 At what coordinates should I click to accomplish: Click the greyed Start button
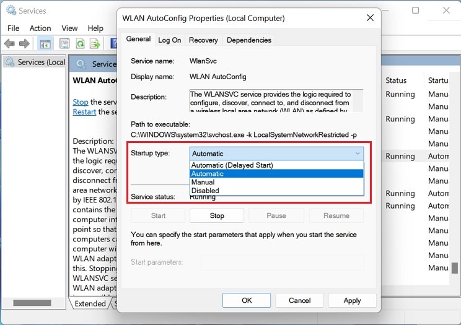point(158,215)
